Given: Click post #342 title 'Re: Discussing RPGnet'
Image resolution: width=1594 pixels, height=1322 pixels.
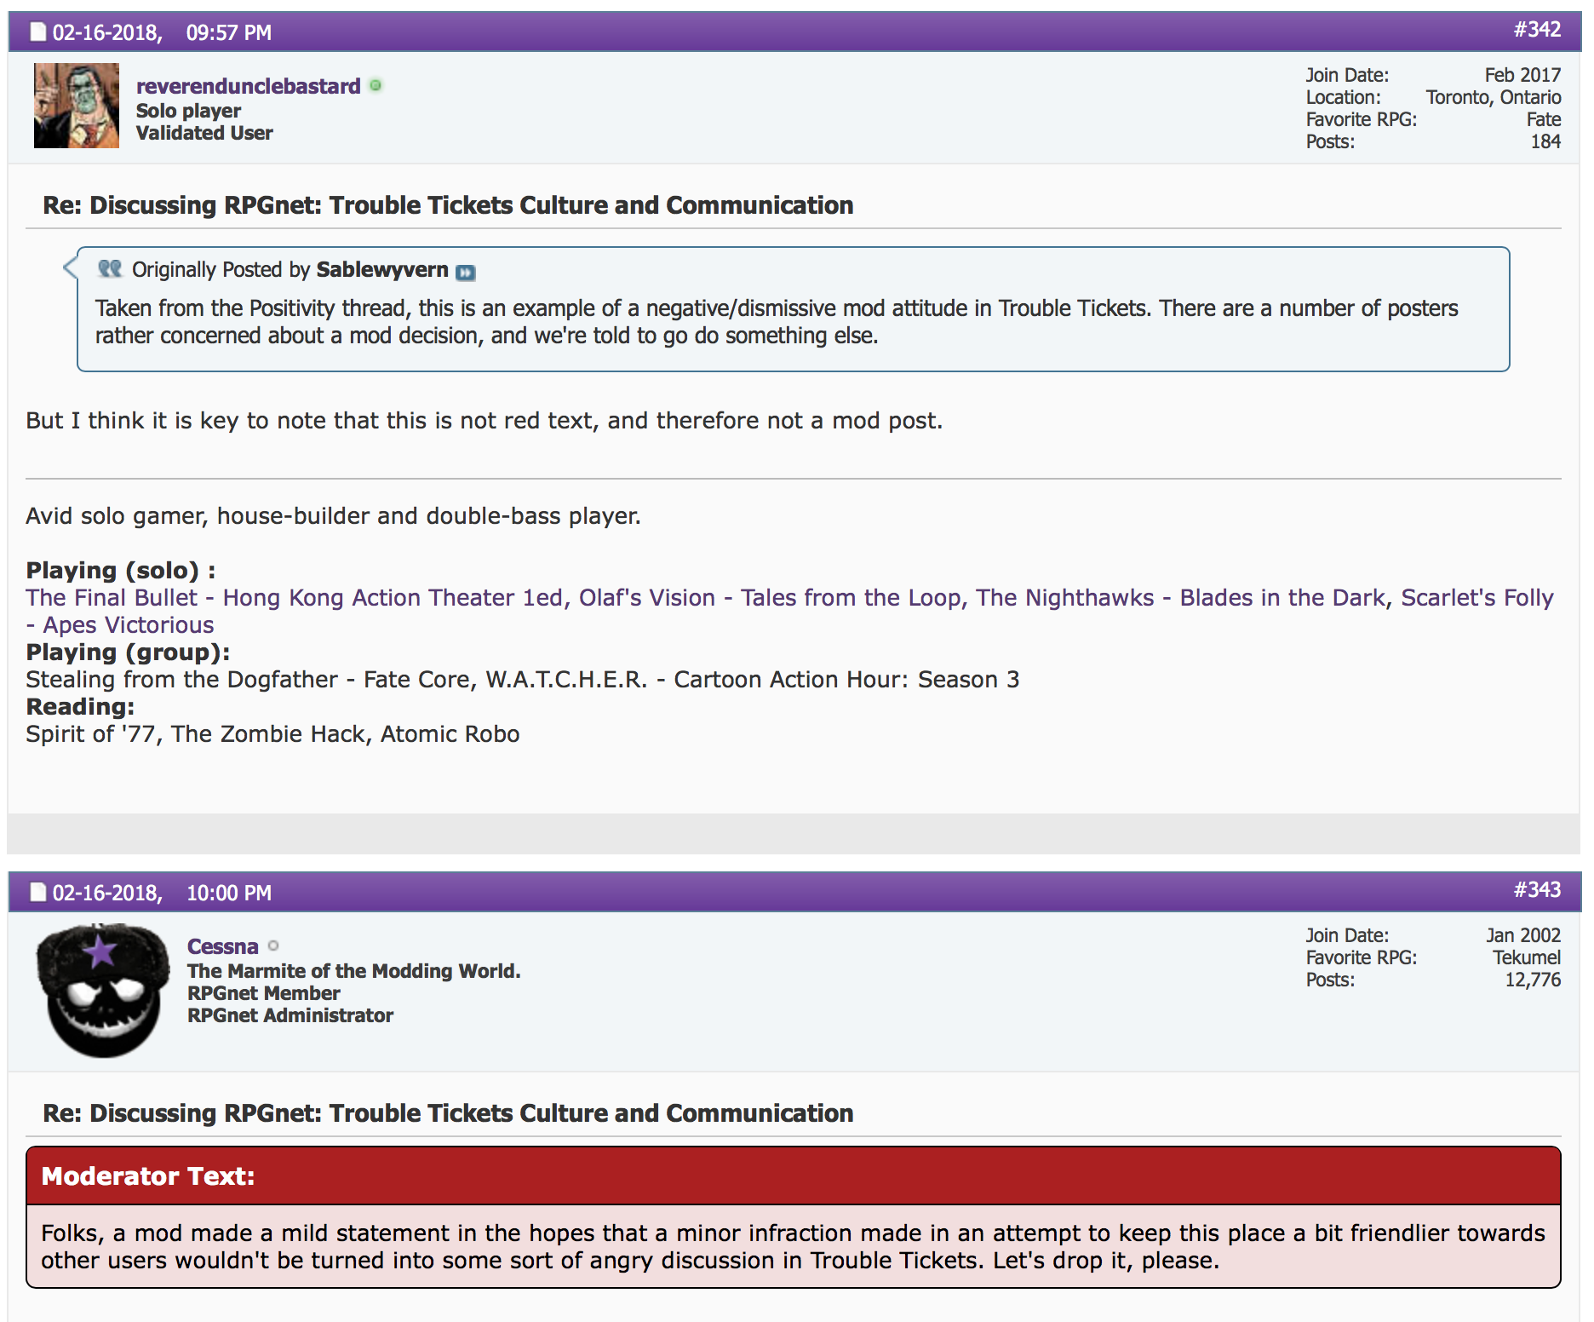Looking at the screenshot, I should click(448, 205).
